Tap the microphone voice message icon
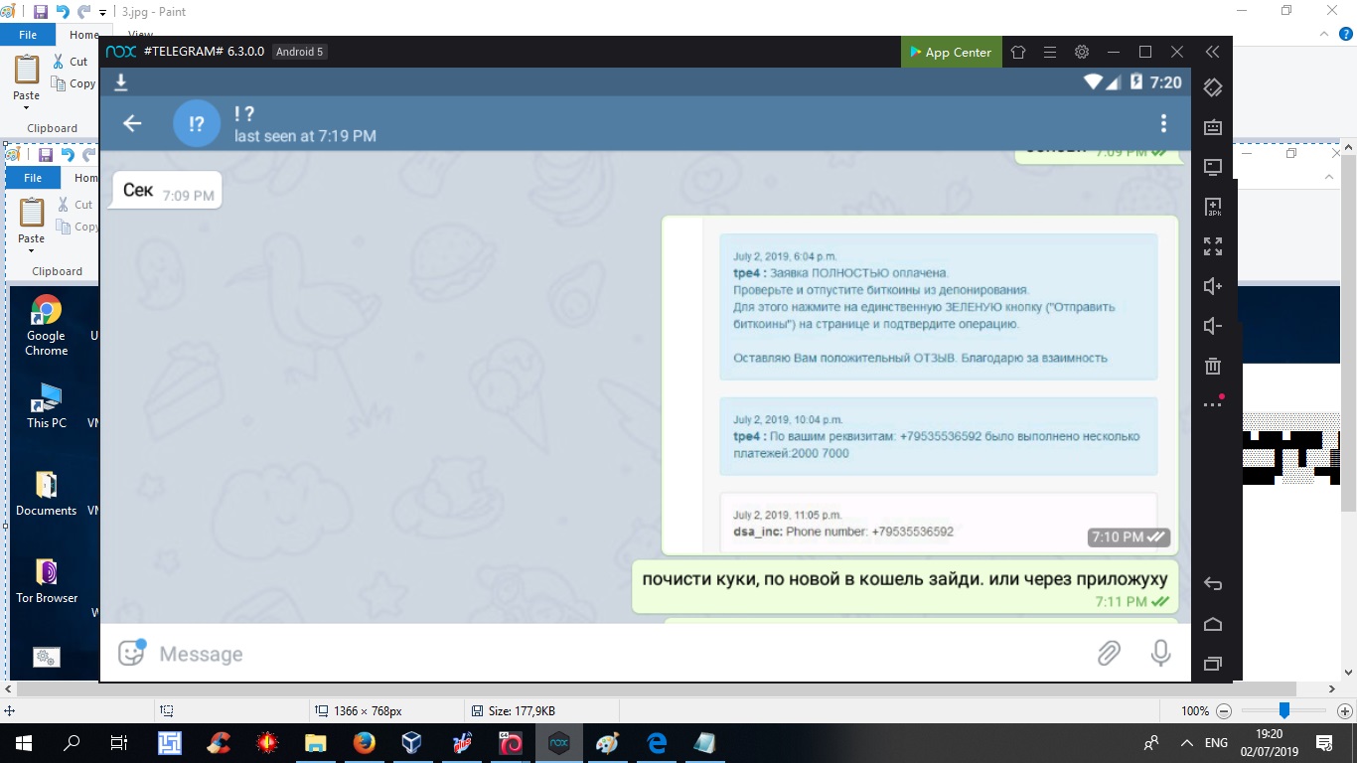1357x763 pixels. click(1160, 653)
